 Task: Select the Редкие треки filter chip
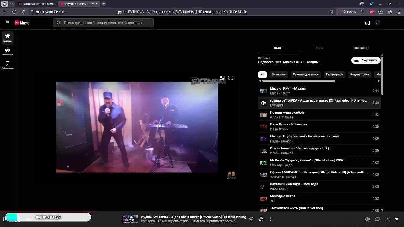(360, 74)
